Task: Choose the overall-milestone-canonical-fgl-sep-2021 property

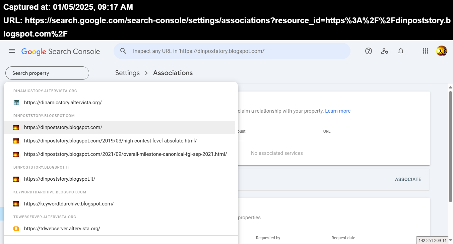Action: 125,154
